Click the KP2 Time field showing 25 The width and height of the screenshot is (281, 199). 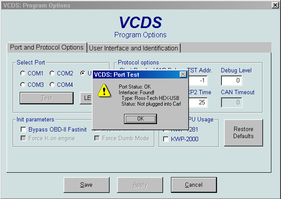click(x=198, y=102)
